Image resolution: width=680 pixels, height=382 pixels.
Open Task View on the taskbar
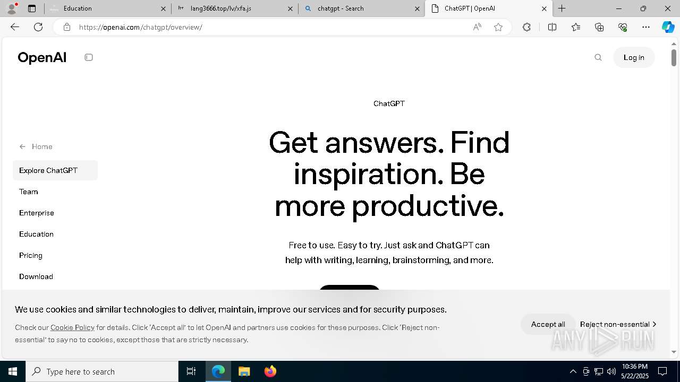(191, 371)
